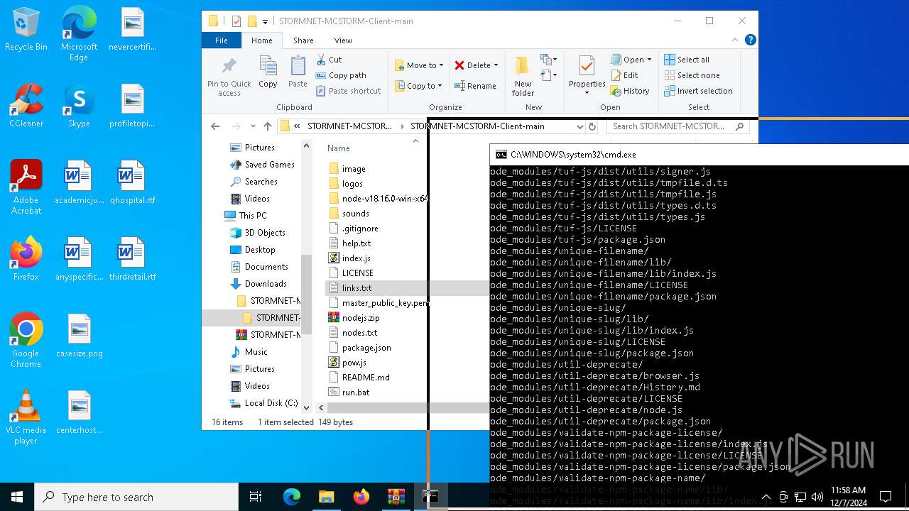Click the taskbar clock showing 11:58 AM
Viewport: 909px width, 511px height.
848,496
